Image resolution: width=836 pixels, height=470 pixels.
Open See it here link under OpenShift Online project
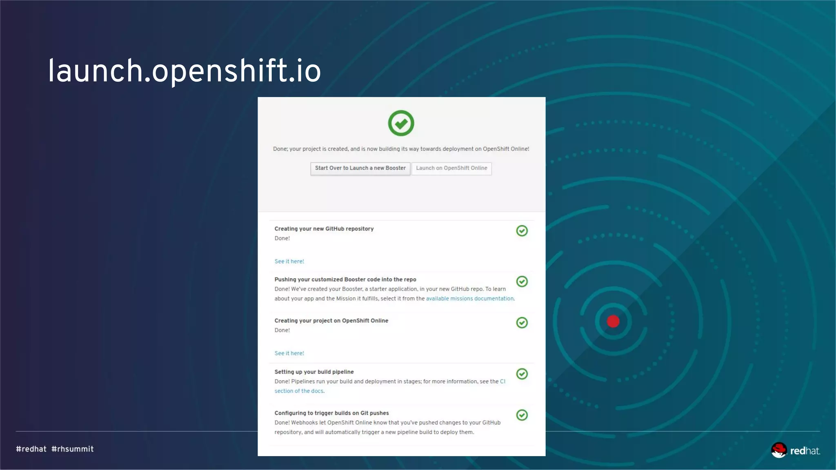click(x=289, y=353)
